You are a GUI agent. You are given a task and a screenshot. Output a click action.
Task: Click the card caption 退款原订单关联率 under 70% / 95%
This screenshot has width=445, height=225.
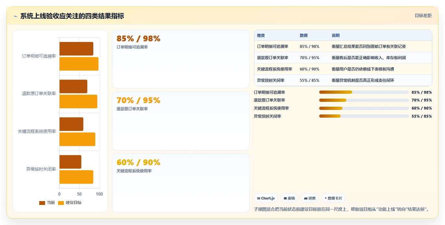[132, 109]
